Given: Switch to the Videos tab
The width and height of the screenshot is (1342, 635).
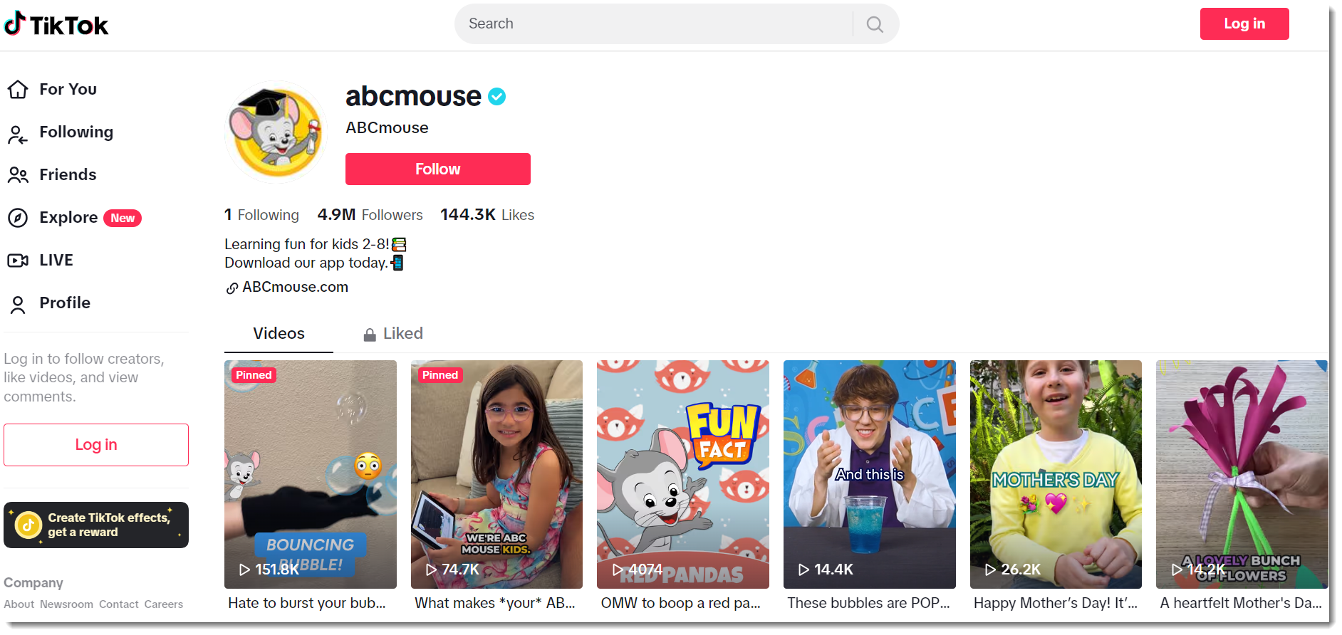Looking at the screenshot, I should point(279,333).
